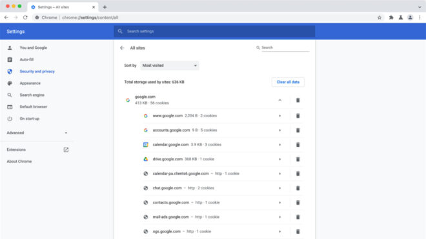Image resolution: width=426 pixels, height=239 pixels.
Task: Reload the settings page
Action: (x=25, y=17)
